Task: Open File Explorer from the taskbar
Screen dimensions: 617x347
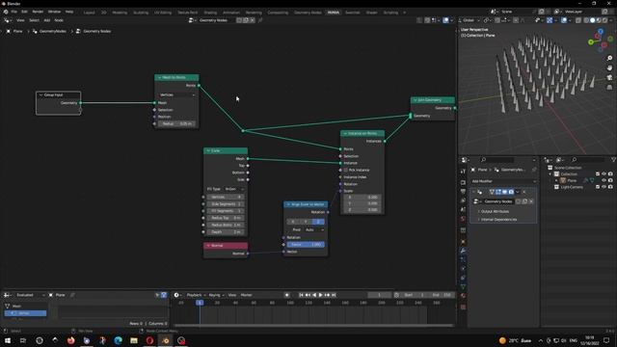Action: tap(134, 340)
